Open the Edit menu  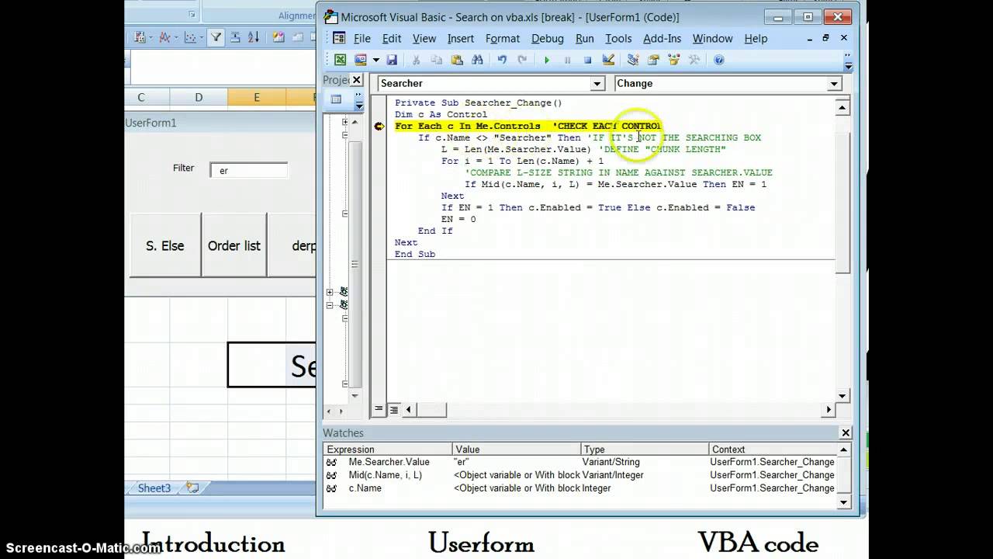tap(392, 38)
